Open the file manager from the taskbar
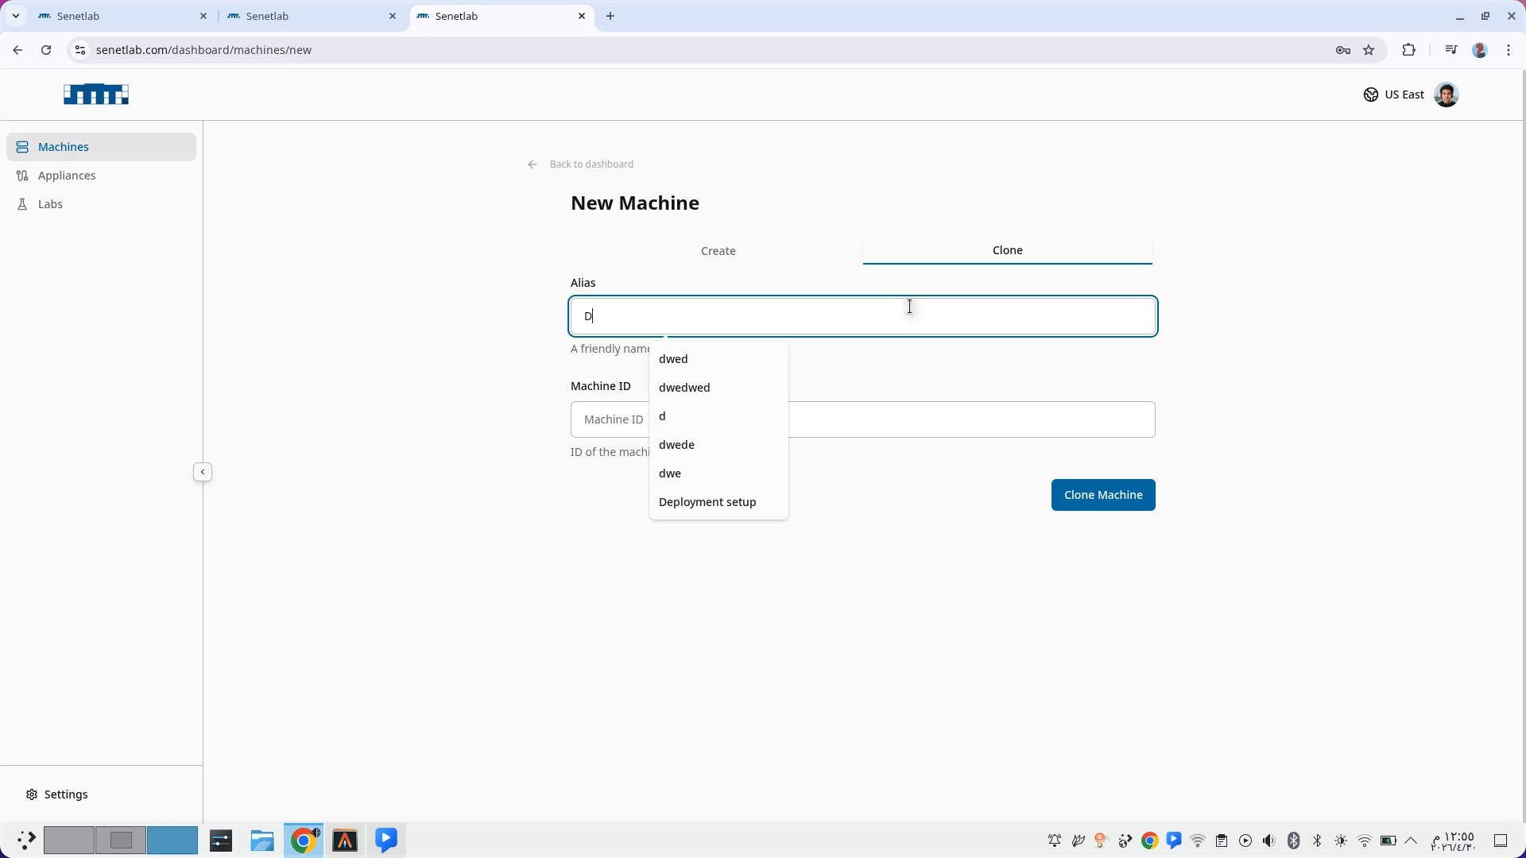 (x=262, y=841)
